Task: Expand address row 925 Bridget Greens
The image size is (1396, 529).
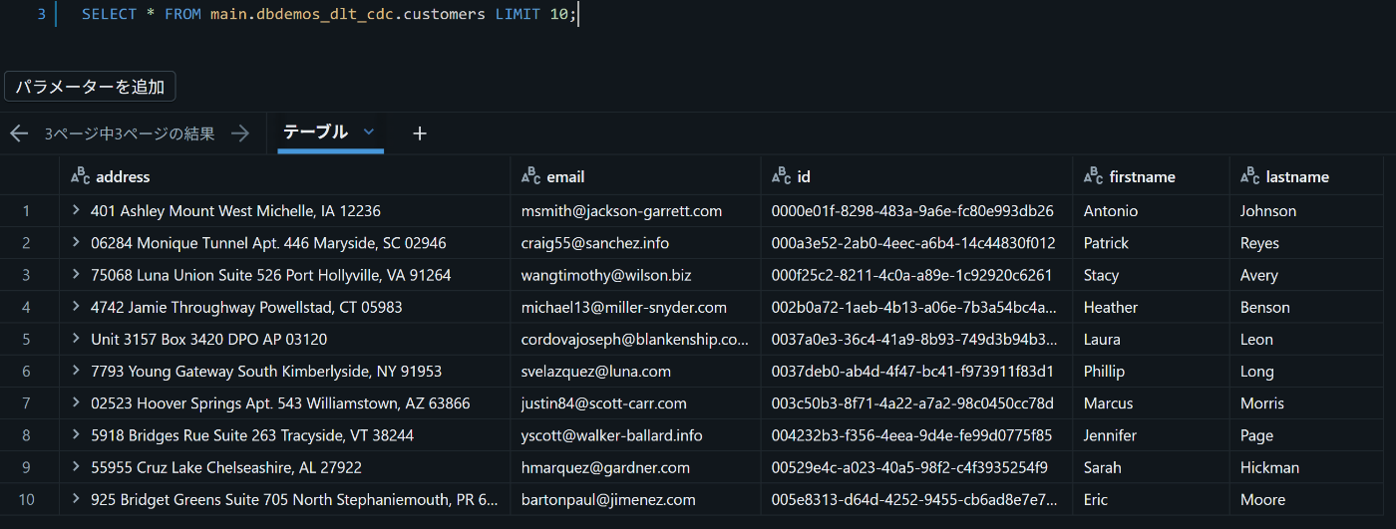Action: point(76,499)
